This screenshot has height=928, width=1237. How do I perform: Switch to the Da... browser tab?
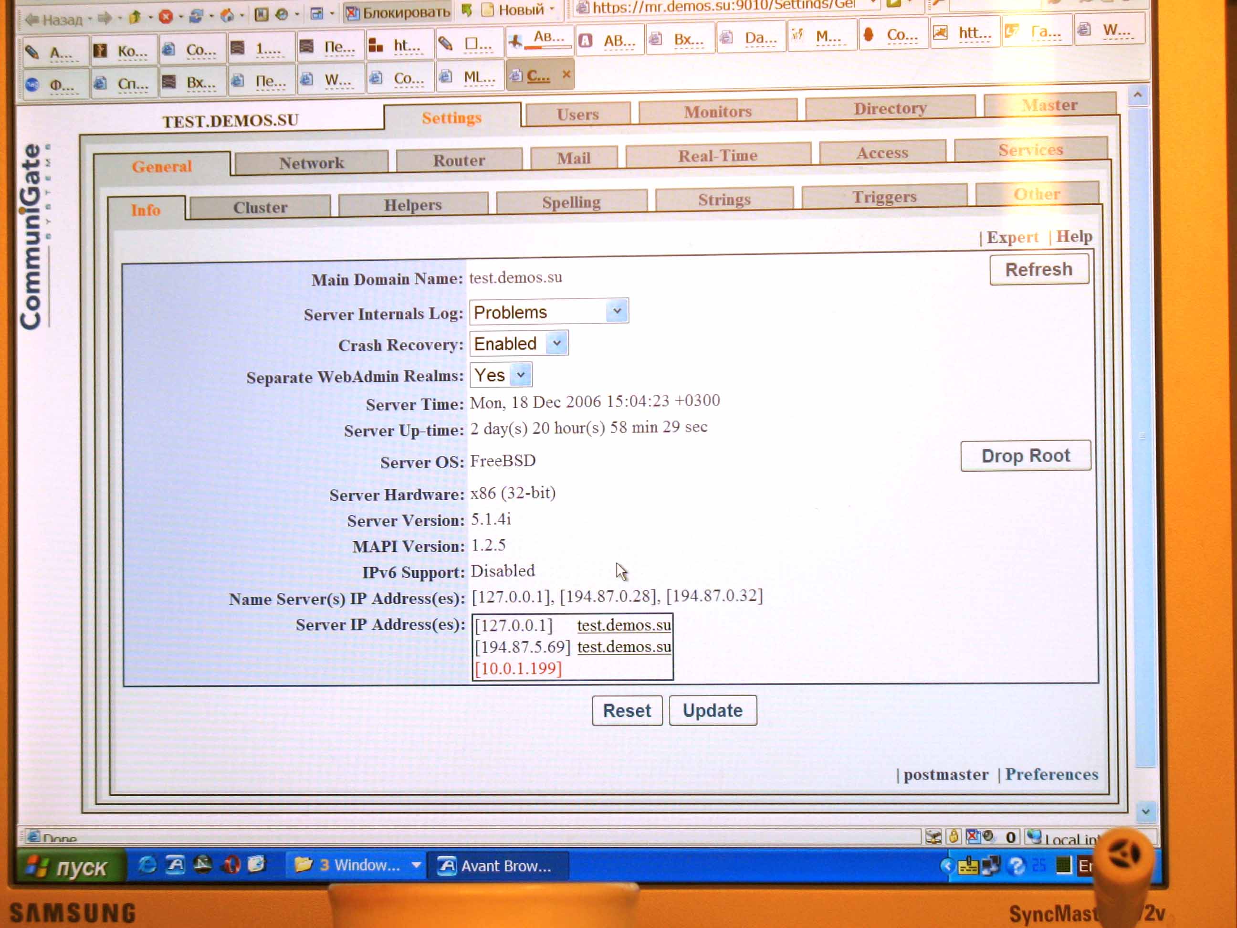(751, 38)
